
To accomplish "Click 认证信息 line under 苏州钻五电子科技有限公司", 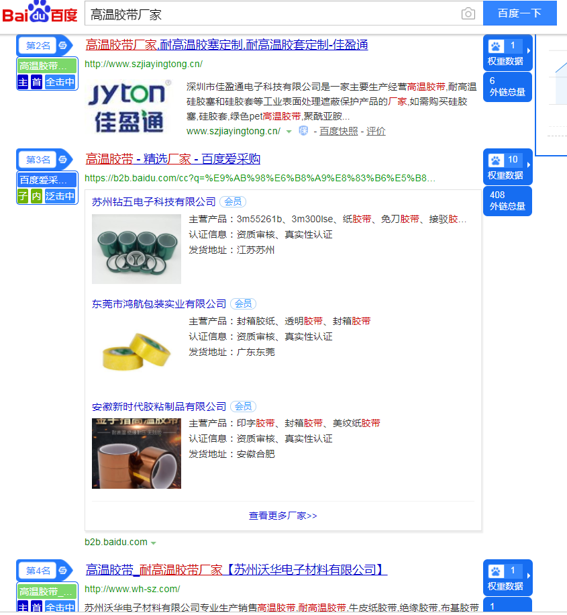I will pyautogui.click(x=261, y=234).
